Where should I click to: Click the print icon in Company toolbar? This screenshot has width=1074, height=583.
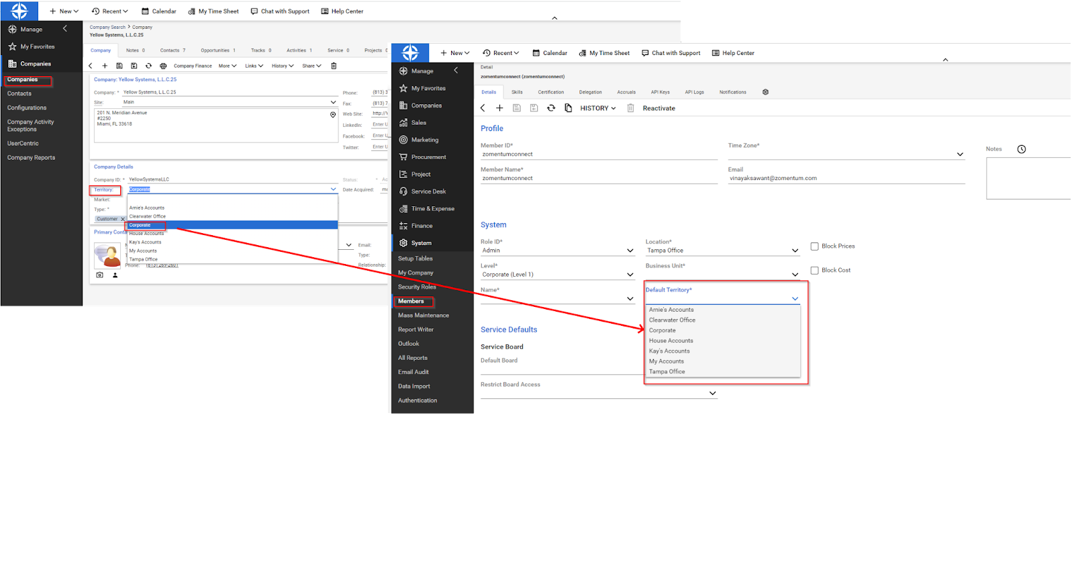pos(163,66)
